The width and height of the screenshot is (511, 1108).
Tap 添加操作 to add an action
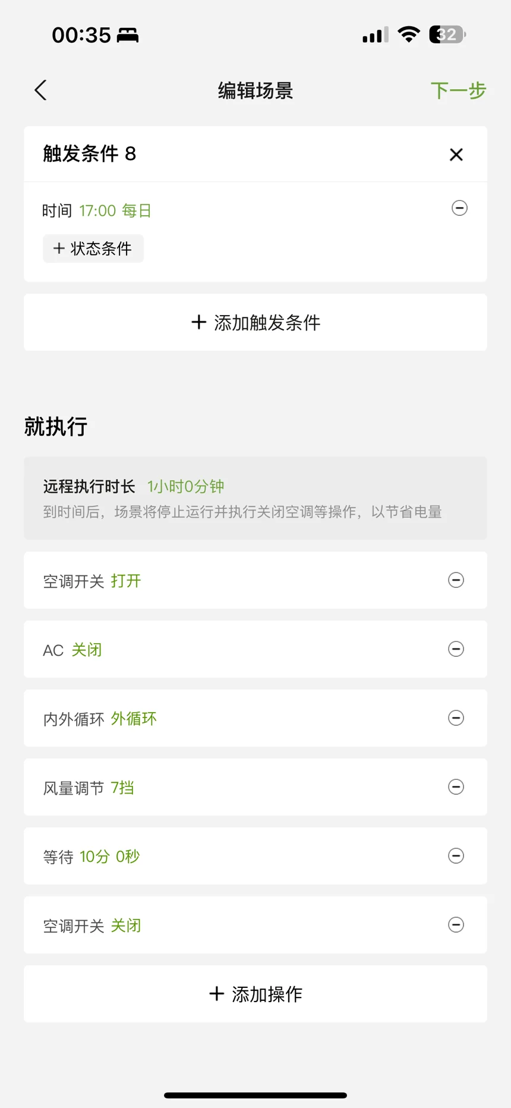click(x=255, y=994)
